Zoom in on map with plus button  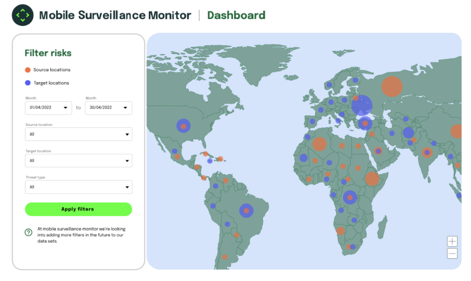coord(452,241)
